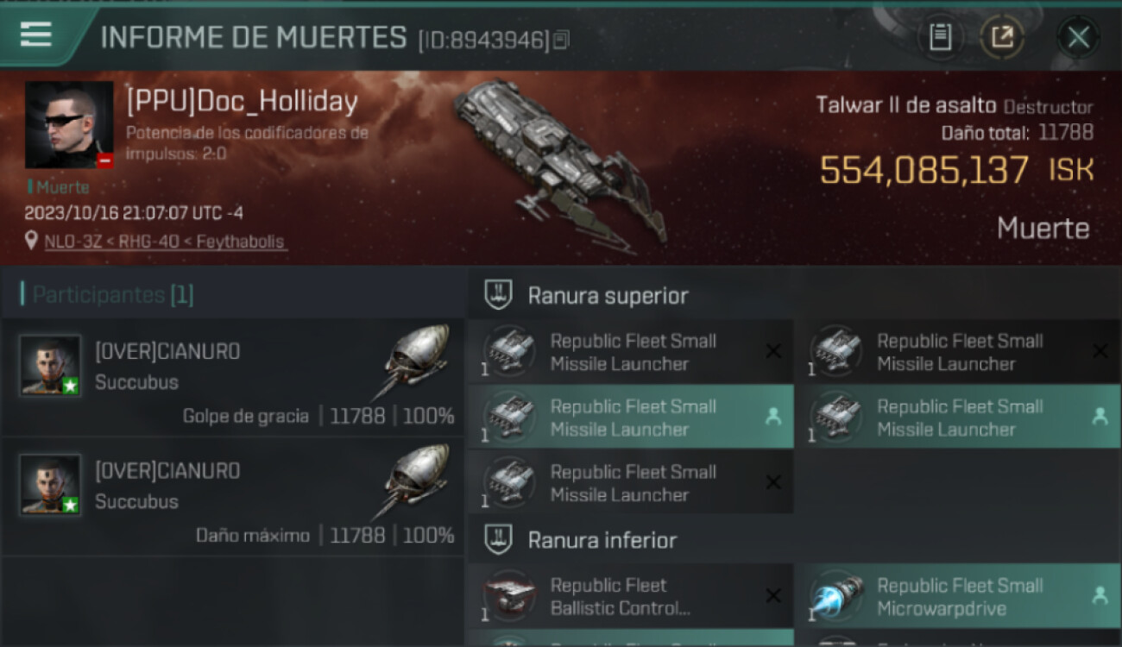Select the first Republic Fleet Small Missile Launcher
The height and width of the screenshot is (647, 1122).
631,352
